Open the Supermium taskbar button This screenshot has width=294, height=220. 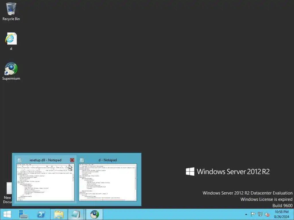[94, 214]
